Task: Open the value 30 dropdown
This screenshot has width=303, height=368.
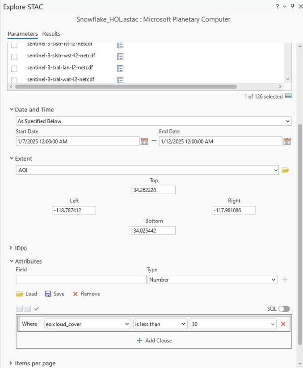Action: [x=233, y=324]
